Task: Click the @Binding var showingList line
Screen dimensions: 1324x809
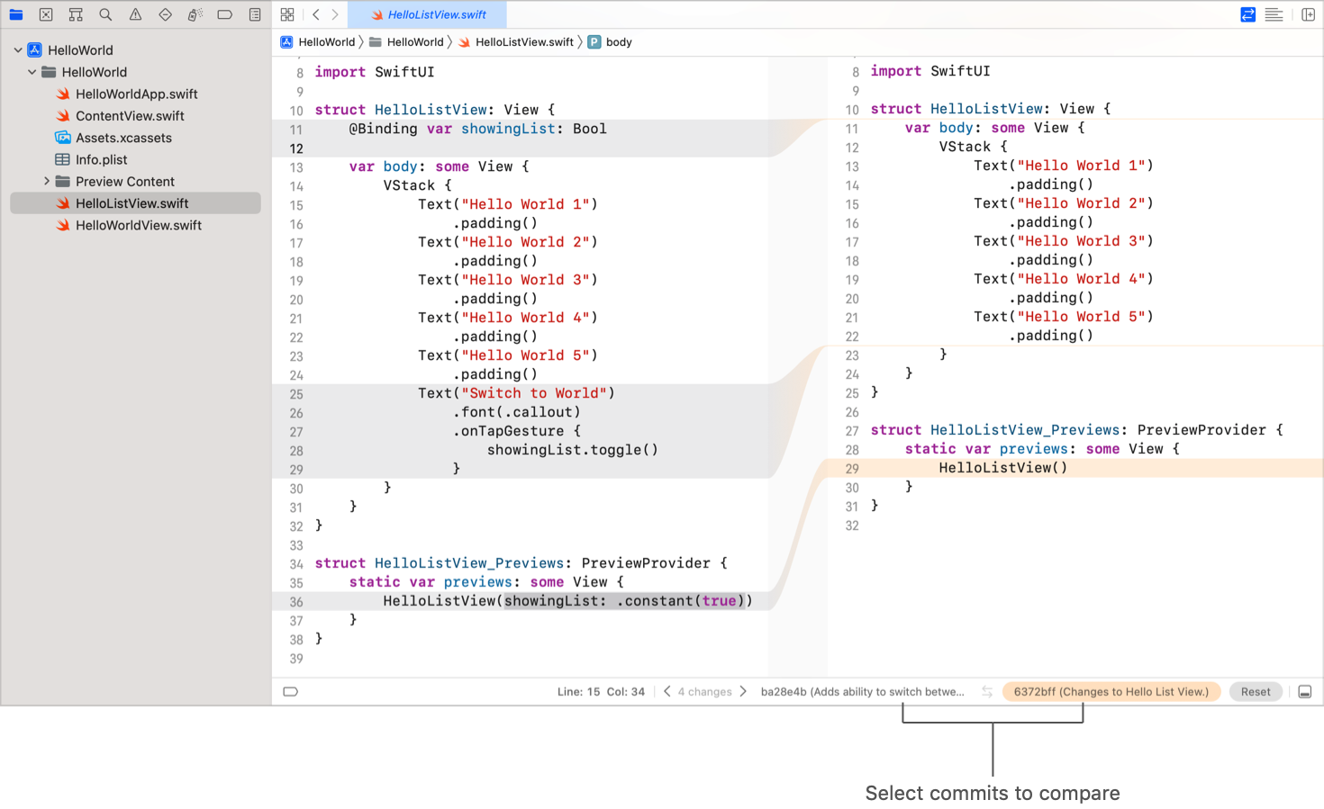Action: [477, 129]
